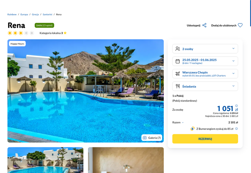
Task: Open the second pool thumbnail below main photo
Action: pyautogui.click(x=45, y=160)
